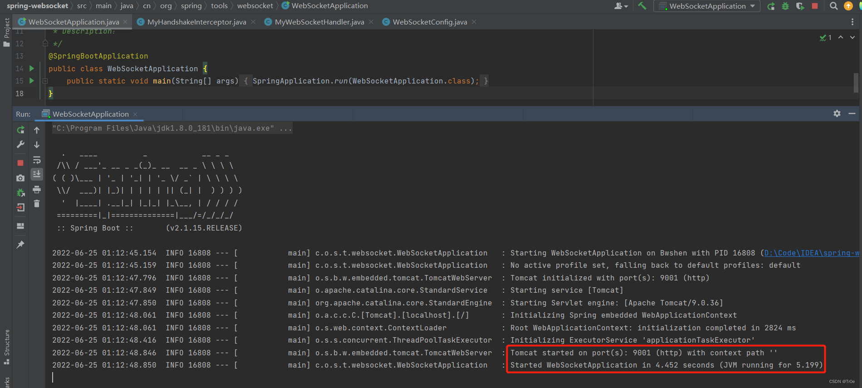Click the top toolbar Rerun icon
This screenshot has width=862, height=388.
pyautogui.click(x=771, y=6)
